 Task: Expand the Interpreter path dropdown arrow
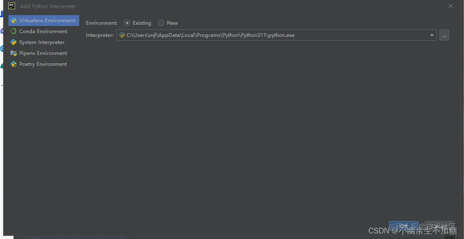point(432,35)
